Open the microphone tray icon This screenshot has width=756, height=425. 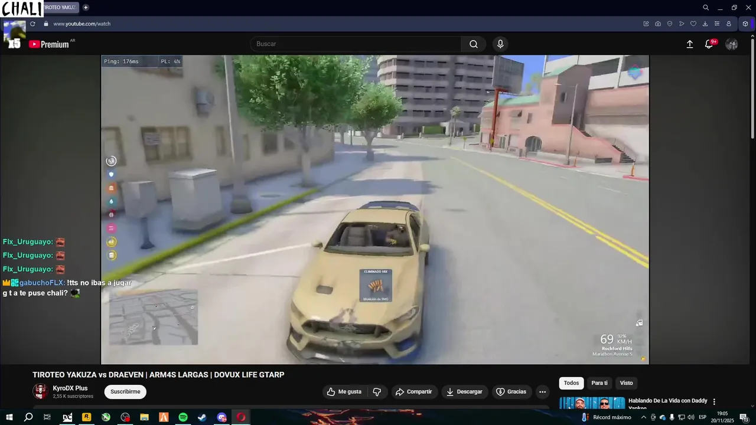[x=672, y=417]
